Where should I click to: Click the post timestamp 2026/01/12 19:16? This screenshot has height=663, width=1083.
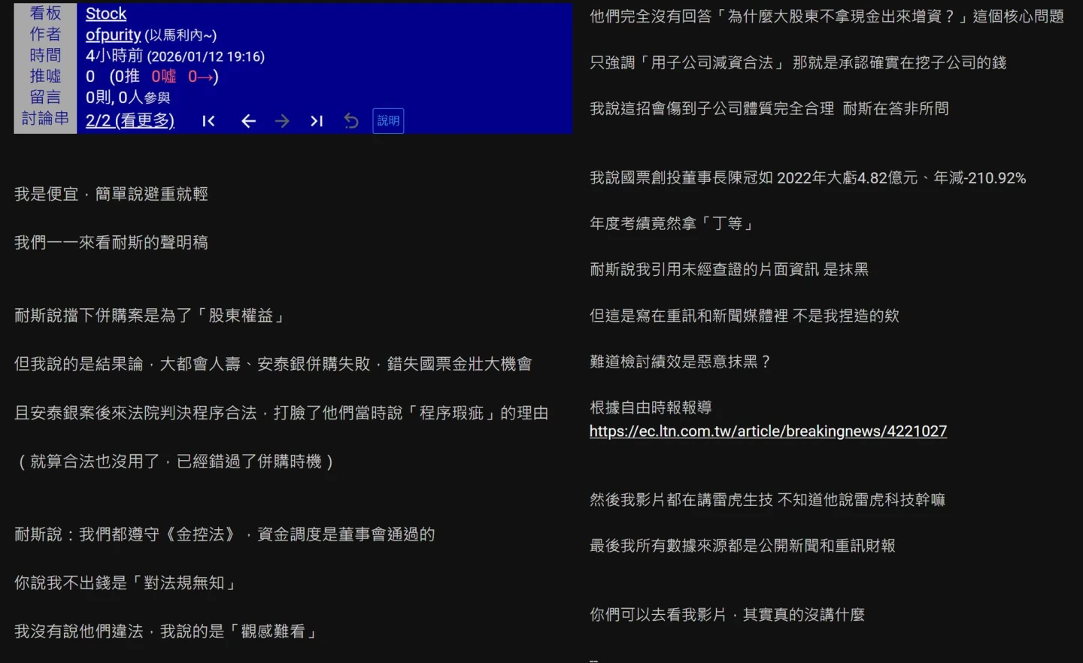pyautogui.click(x=206, y=56)
